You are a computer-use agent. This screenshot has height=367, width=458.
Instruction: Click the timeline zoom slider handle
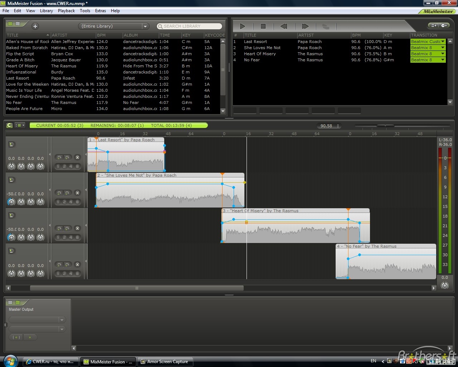click(385, 126)
